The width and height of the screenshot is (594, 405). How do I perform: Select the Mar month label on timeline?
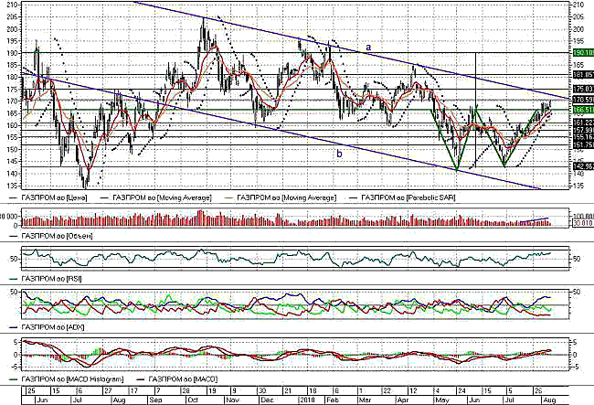coord(365,400)
